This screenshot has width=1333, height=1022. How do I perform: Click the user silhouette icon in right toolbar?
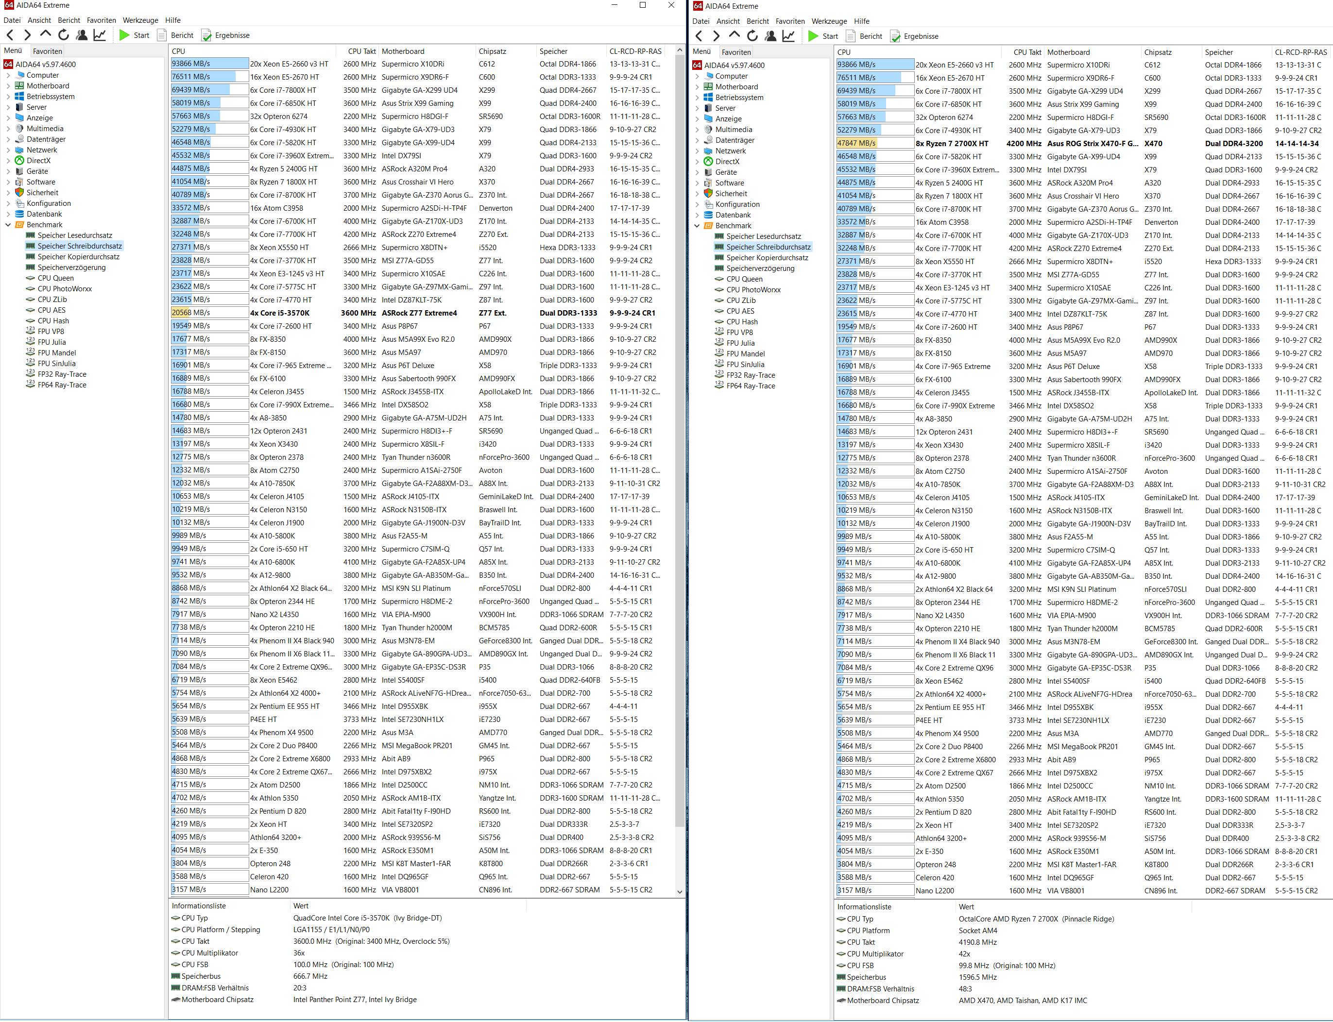coord(770,36)
